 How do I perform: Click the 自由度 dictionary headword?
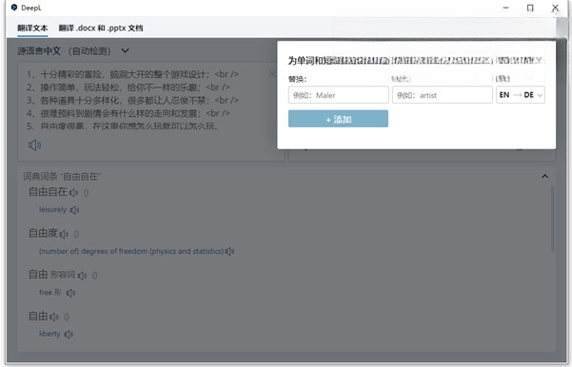43,233
